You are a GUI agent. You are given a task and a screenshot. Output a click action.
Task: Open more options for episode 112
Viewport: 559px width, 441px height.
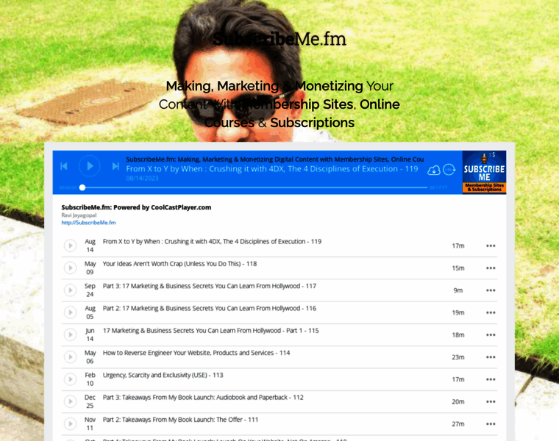coord(491,401)
